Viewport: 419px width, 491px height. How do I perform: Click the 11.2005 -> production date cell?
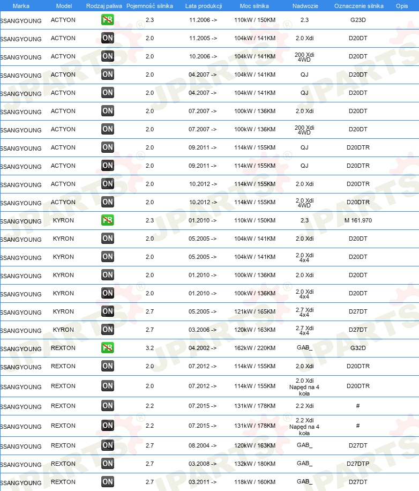[x=203, y=38]
